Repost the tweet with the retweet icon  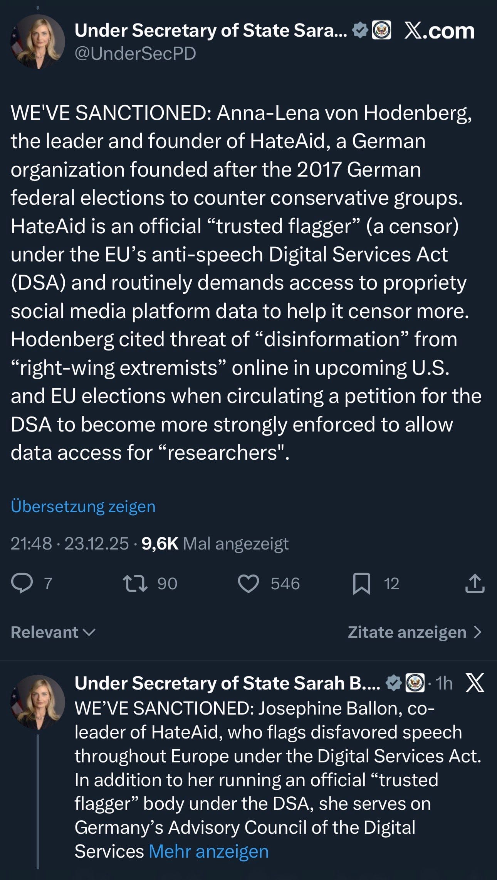pos(135,583)
